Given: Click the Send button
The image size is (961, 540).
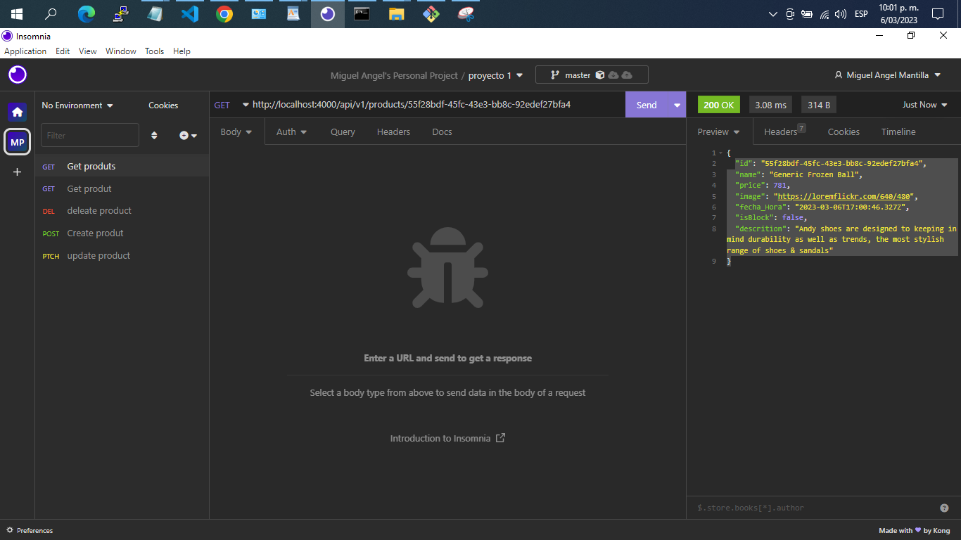Looking at the screenshot, I should 646,104.
